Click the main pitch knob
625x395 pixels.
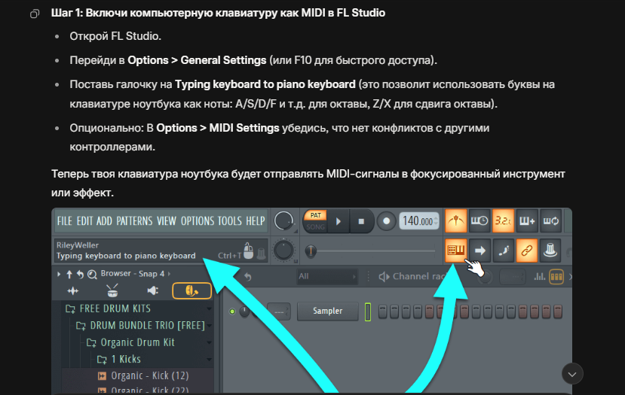click(x=283, y=251)
